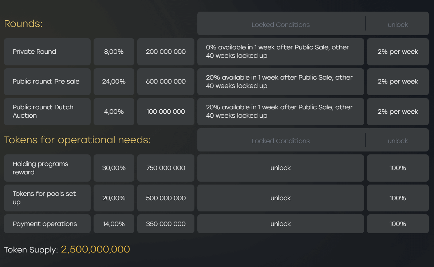Select the 500 000 000 amount cell

[x=166, y=198]
